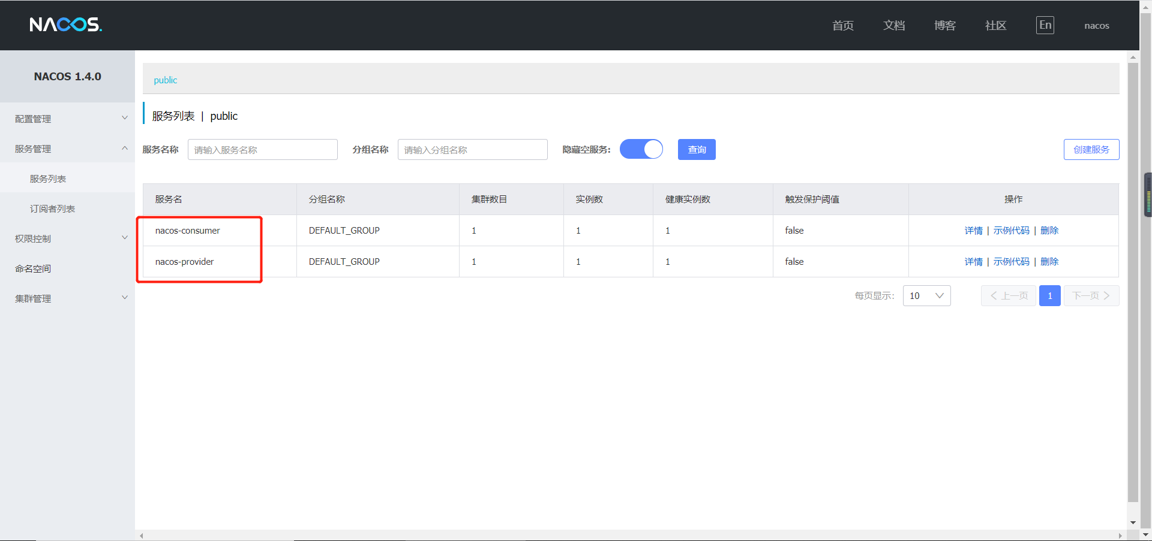Open 服务列表 in the sidebar
The height and width of the screenshot is (541, 1152).
coord(48,179)
